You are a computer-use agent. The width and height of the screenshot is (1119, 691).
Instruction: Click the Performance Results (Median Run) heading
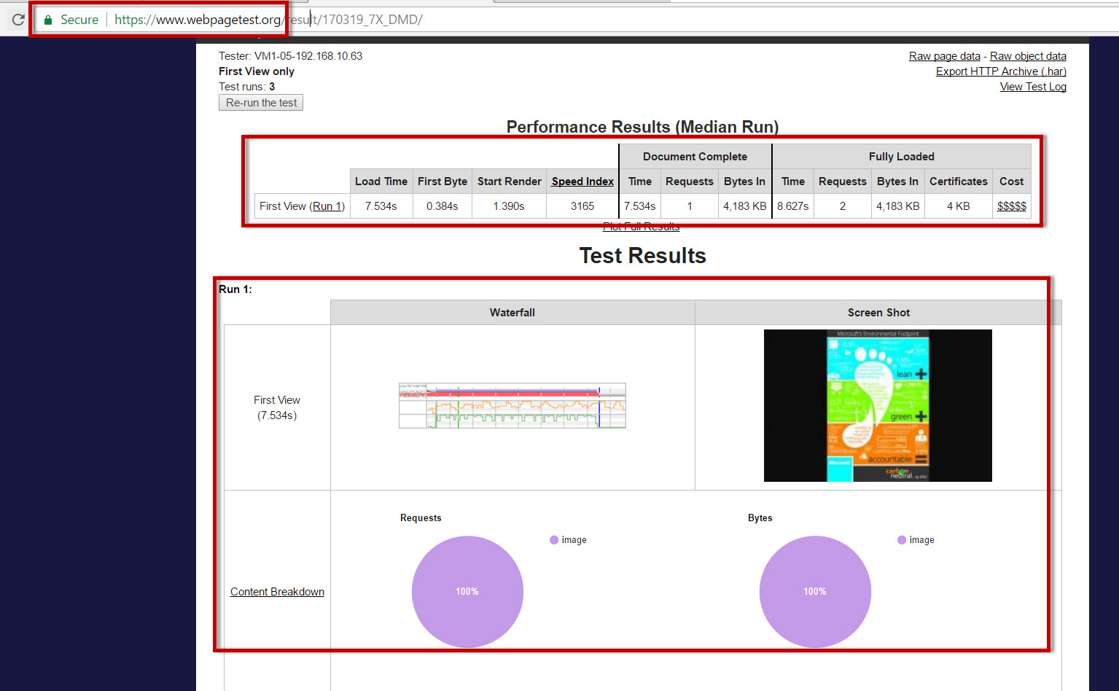[642, 127]
